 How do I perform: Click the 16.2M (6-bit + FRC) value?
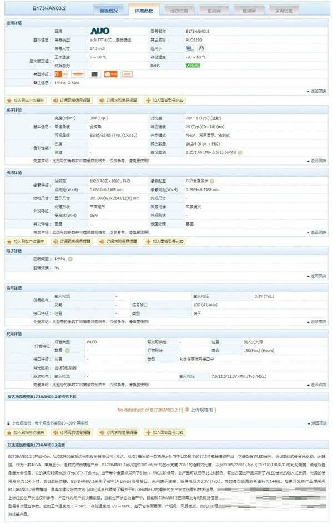[x=203, y=144]
